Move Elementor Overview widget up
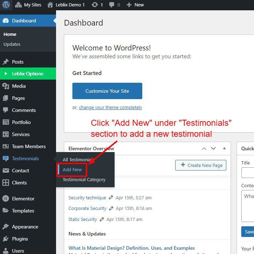The height and width of the screenshot is (254, 254). click(x=204, y=148)
